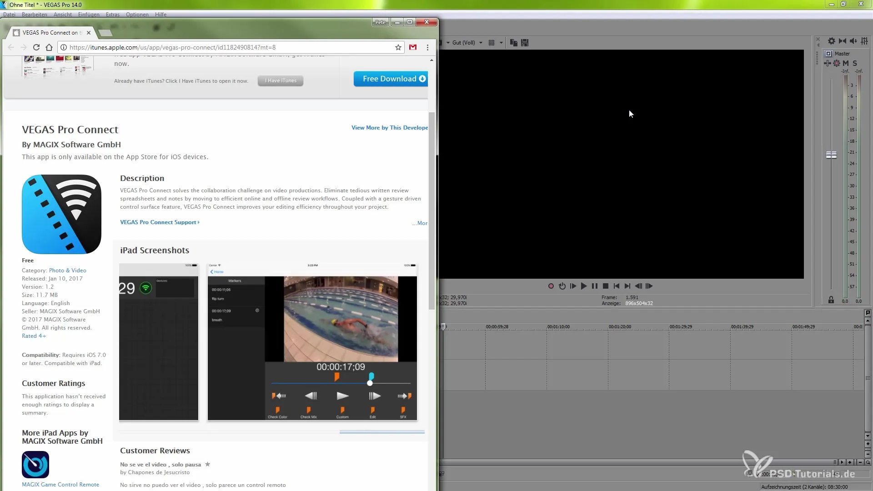Click the timeline scroll right arrow
The height and width of the screenshot is (491, 873).
842,462
